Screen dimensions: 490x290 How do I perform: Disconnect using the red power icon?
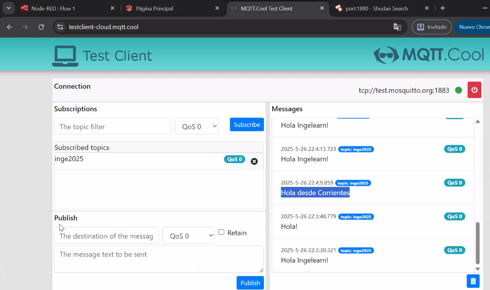[474, 89]
